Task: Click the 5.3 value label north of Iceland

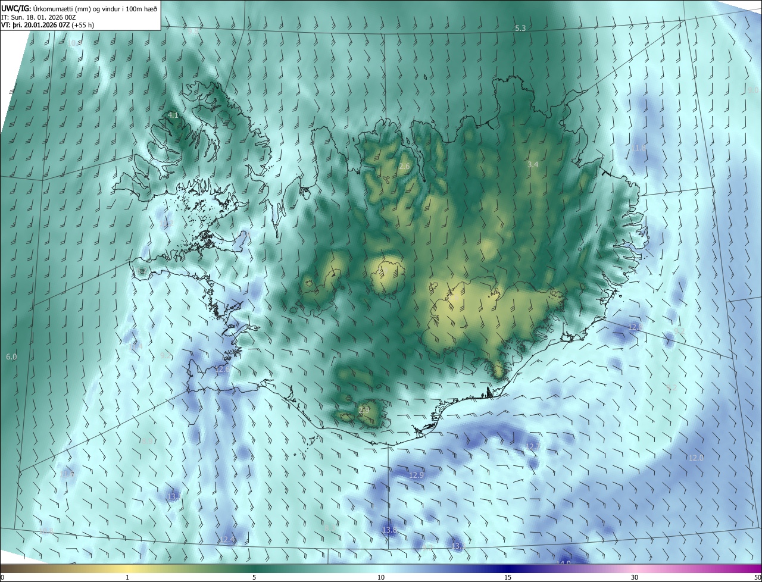Action: coord(520,29)
